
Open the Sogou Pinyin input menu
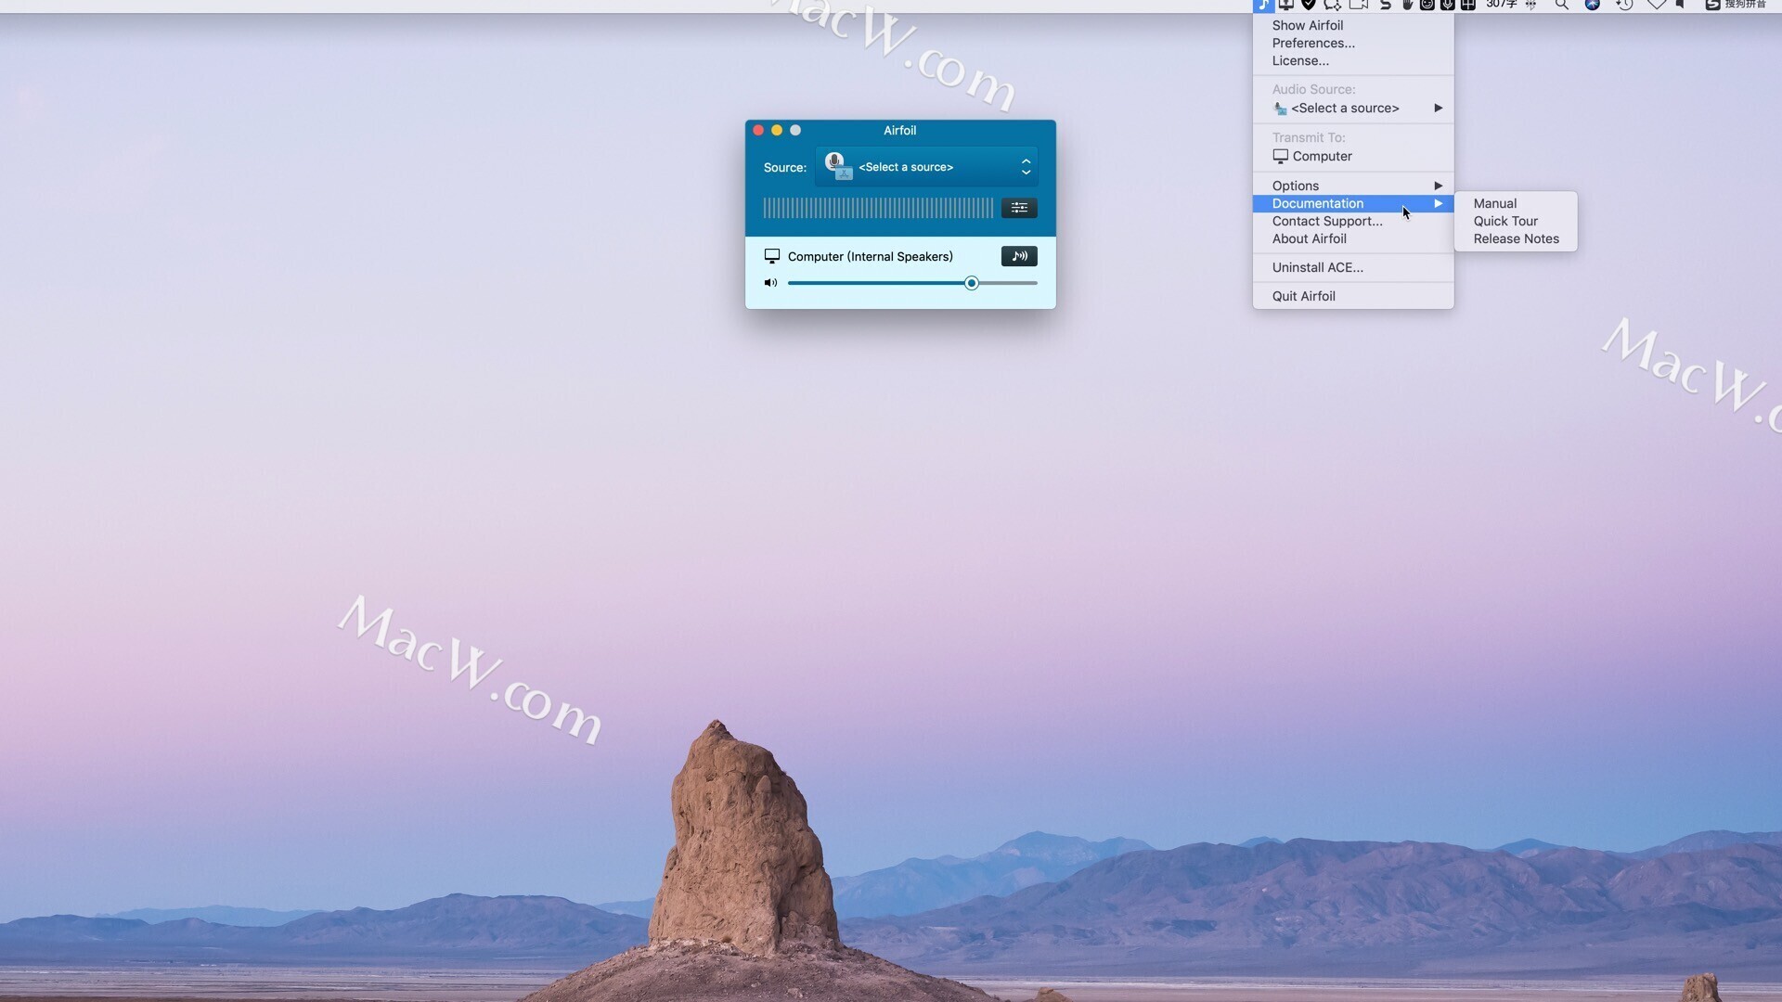pyautogui.click(x=1736, y=5)
